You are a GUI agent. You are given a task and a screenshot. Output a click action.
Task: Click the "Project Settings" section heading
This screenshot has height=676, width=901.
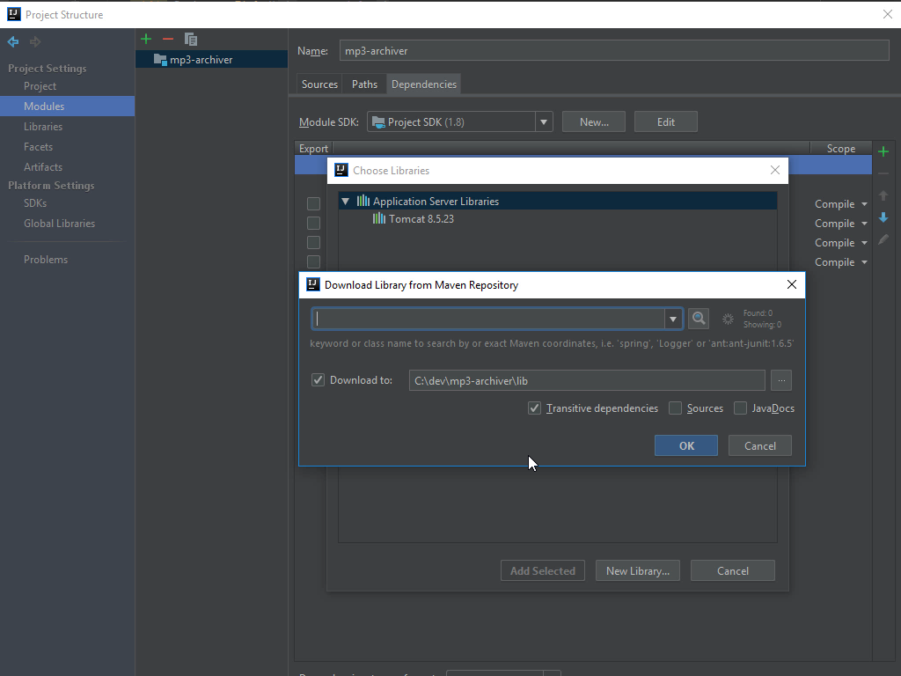pyautogui.click(x=48, y=69)
